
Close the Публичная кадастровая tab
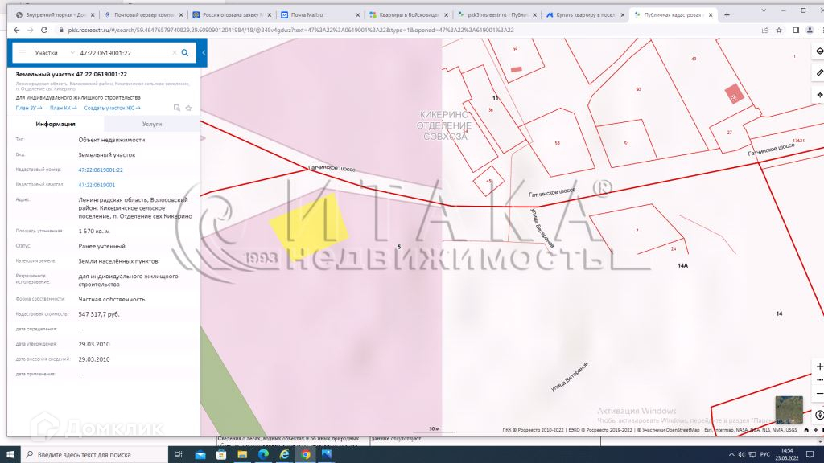pos(711,15)
